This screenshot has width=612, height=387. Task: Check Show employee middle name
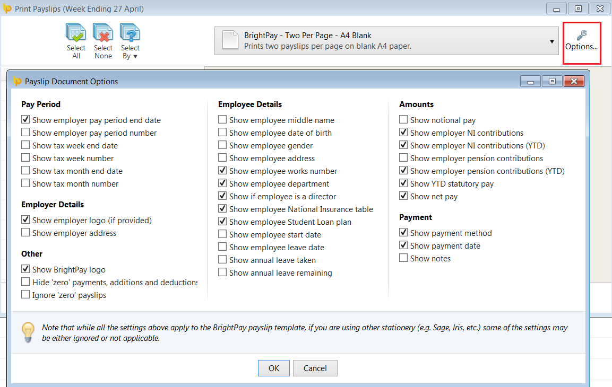click(x=222, y=120)
